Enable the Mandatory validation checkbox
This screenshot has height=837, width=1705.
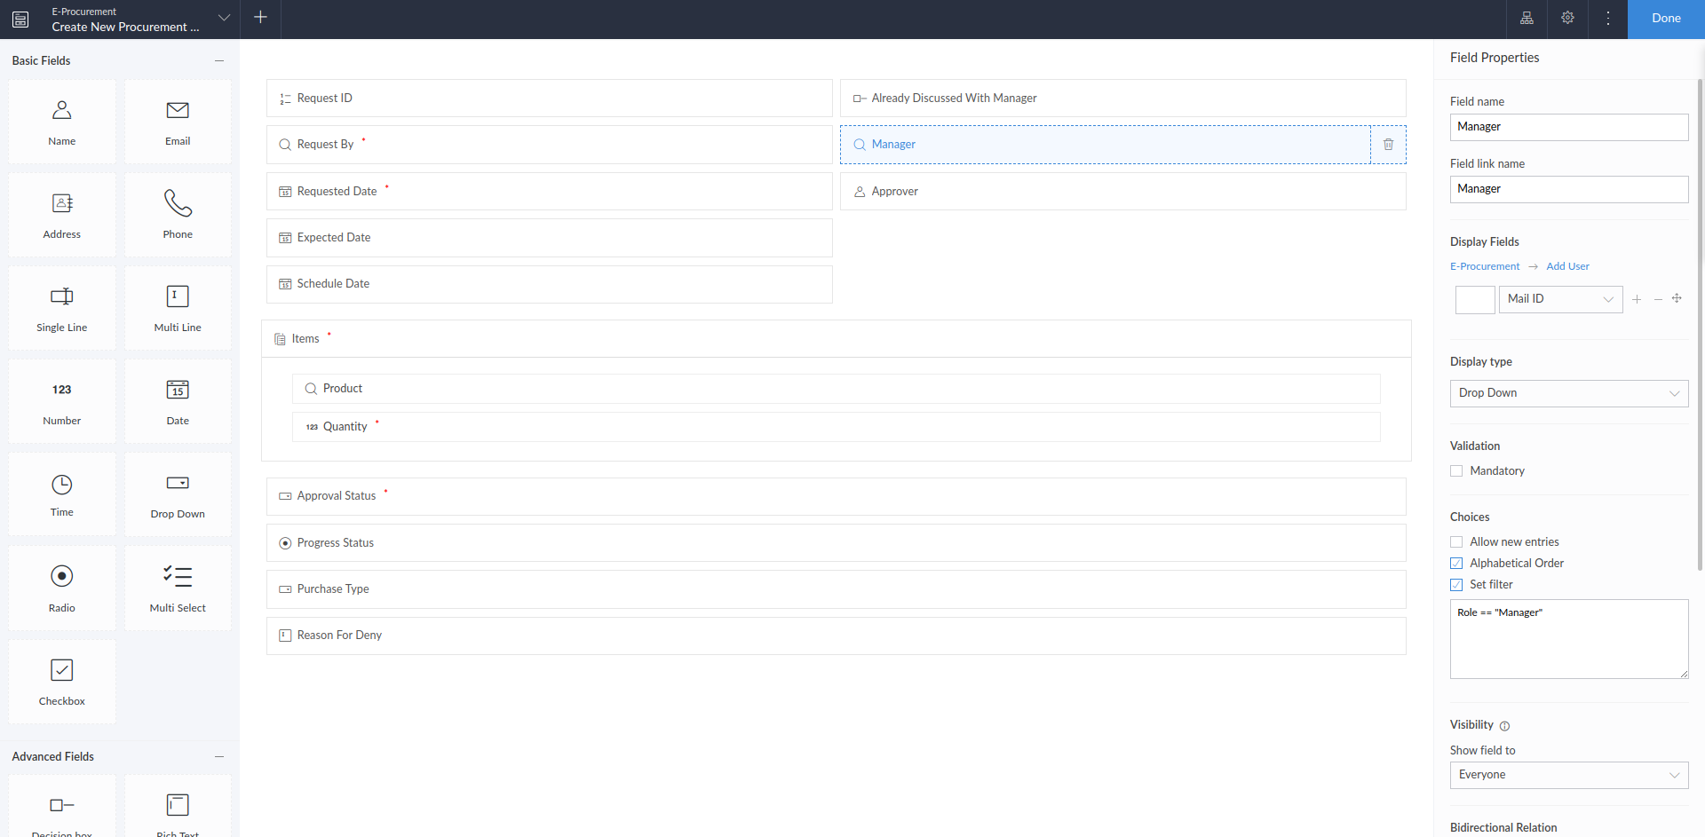click(1455, 470)
